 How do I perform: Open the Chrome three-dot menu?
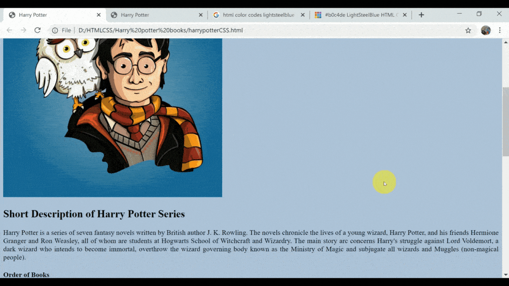[x=500, y=30]
